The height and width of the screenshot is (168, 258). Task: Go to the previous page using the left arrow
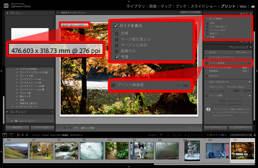pyautogui.click(x=65, y=128)
